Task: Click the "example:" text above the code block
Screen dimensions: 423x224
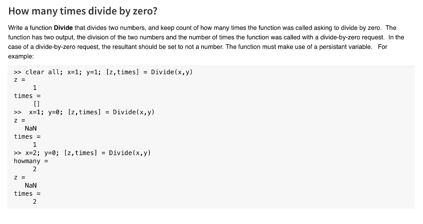Action: tap(21, 56)
